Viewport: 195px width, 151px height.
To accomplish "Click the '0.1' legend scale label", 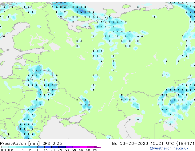I will pyautogui.click(x=3, y=150).
